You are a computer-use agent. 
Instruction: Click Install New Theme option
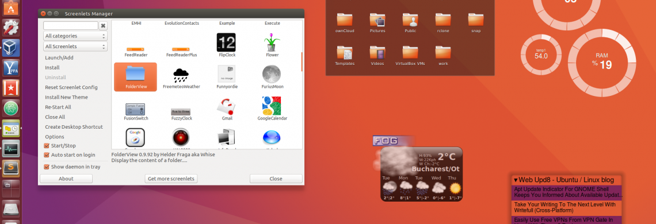click(67, 97)
